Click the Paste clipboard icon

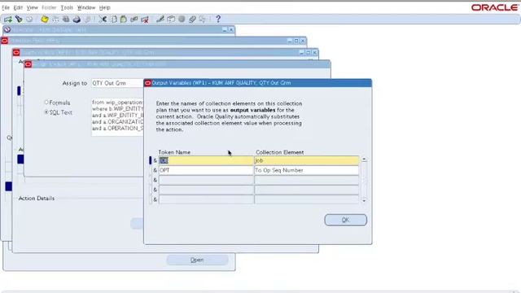tap(124, 20)
